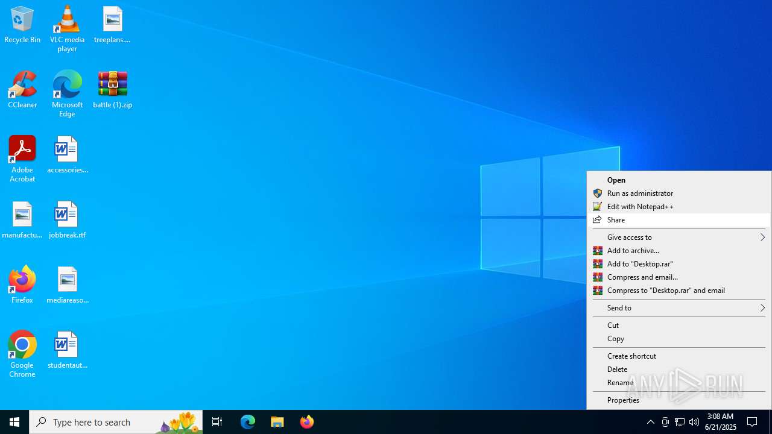772x434 pixels.
Task: Expand the Send to submenu
Action: [679, 308]
